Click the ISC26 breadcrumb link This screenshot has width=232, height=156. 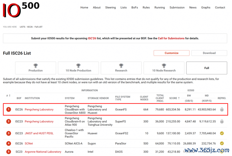point(30,27)
